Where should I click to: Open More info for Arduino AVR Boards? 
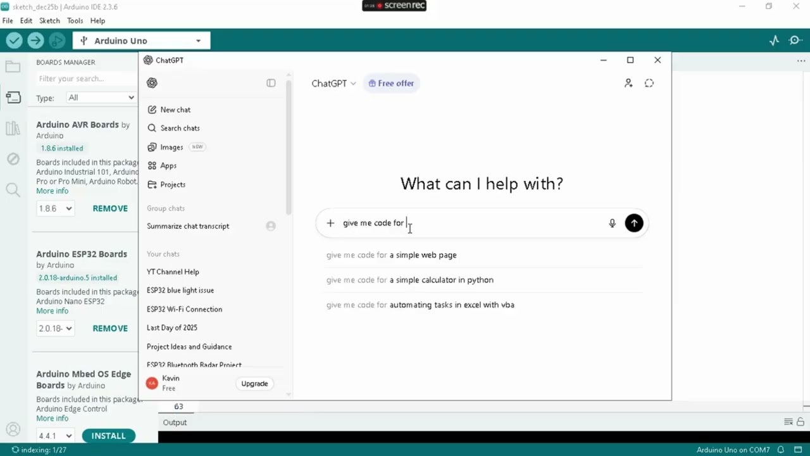coord(52,191)
